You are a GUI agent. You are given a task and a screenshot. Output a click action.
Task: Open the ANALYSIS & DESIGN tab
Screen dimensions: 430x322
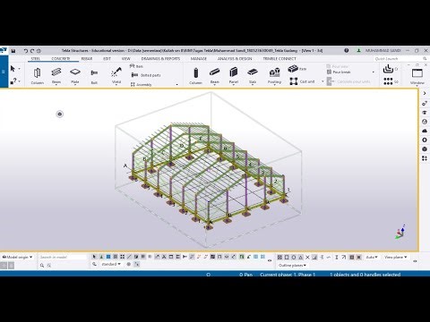[235, 59]
